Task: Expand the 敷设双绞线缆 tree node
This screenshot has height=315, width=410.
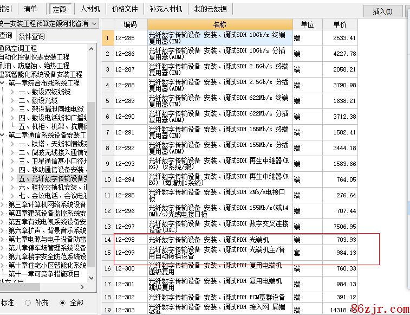Action: (x=12, y=92)
